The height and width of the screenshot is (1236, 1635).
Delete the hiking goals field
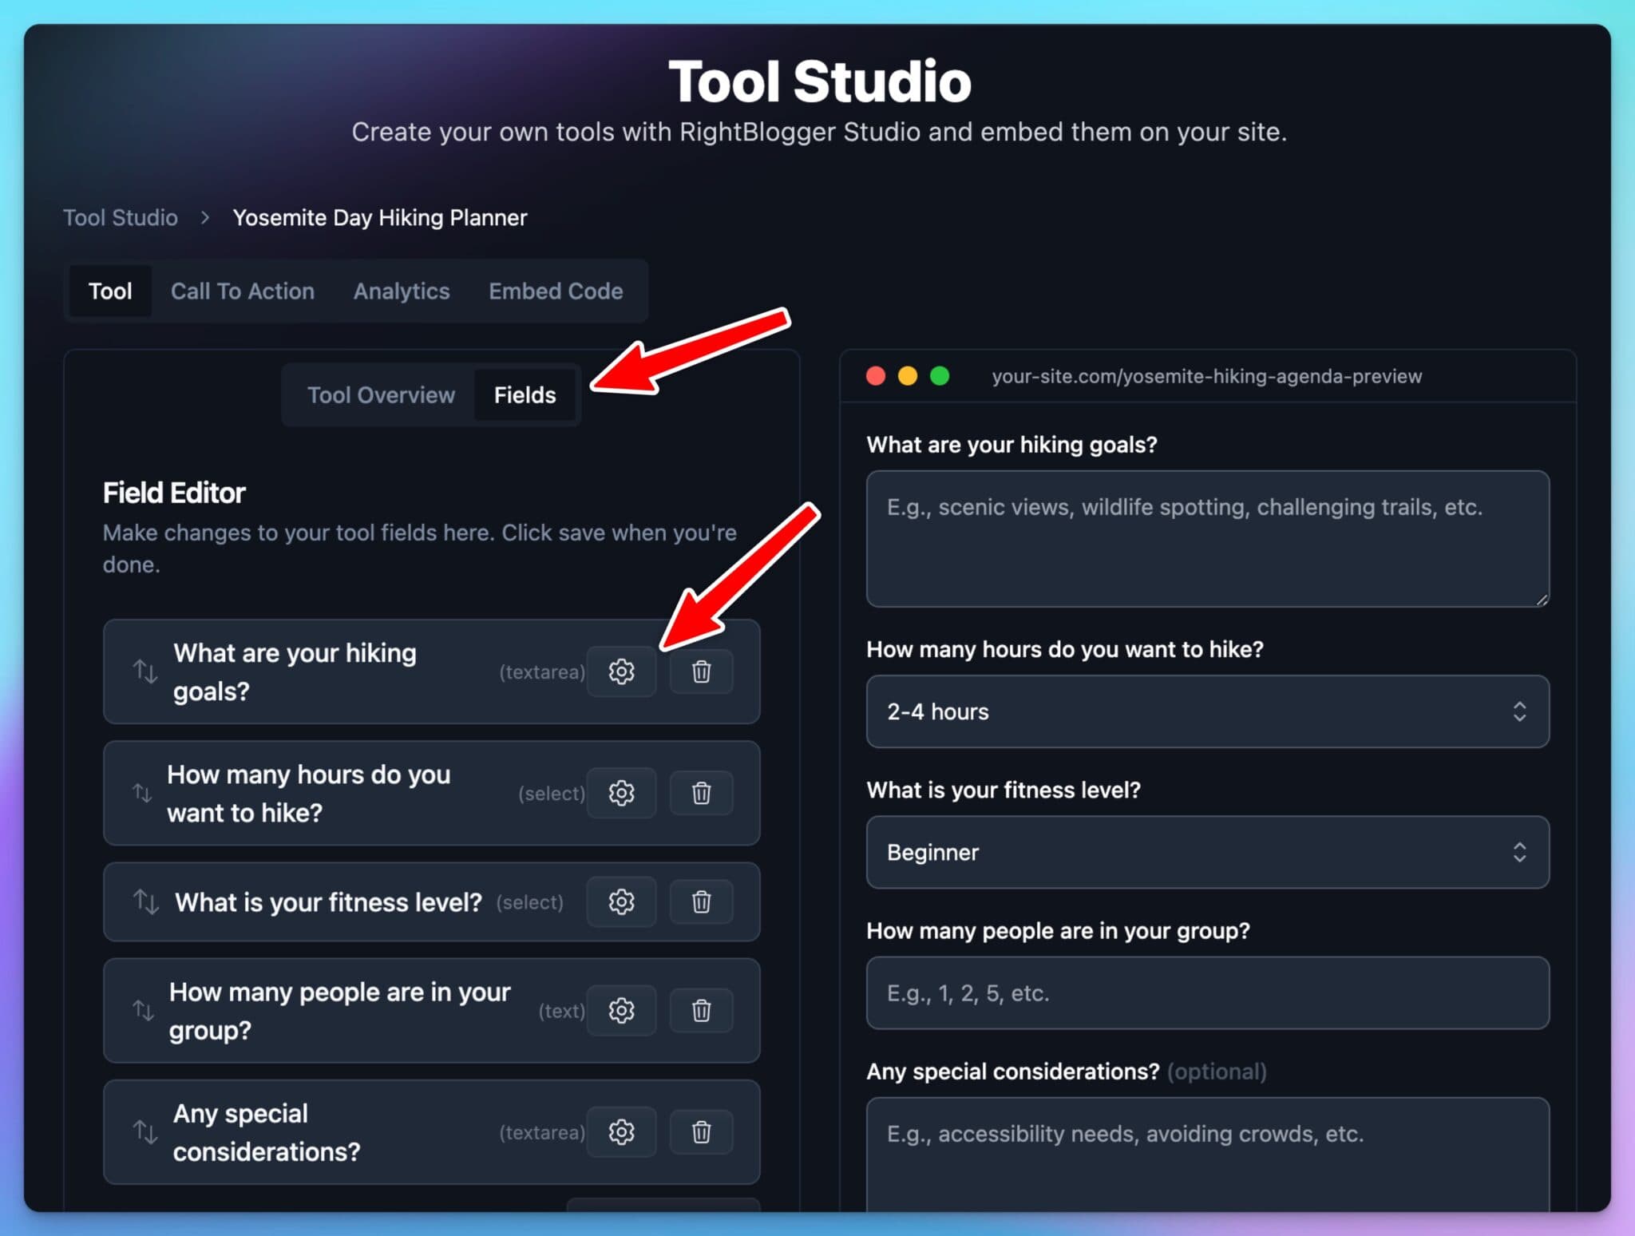tap(701, 671)
